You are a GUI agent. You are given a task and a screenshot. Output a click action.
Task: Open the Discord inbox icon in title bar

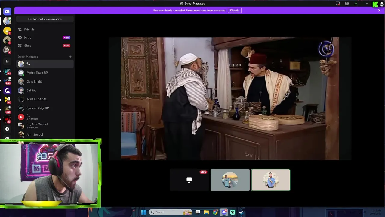point(338,3)
